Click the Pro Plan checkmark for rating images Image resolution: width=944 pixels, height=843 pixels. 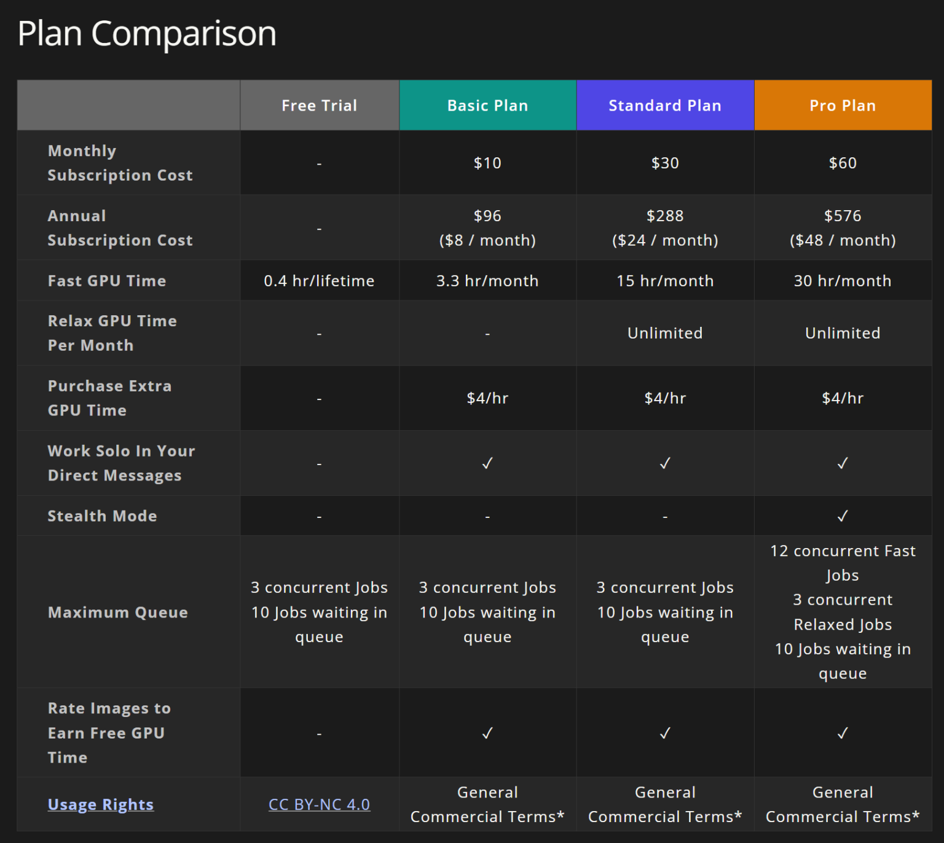[x=843, y=733]
